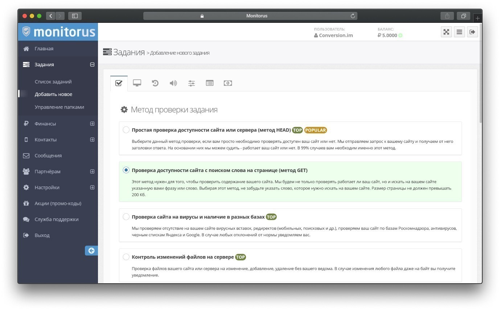Click the Safari forward arrow button
500x310 pixels.
coord(60,16)
